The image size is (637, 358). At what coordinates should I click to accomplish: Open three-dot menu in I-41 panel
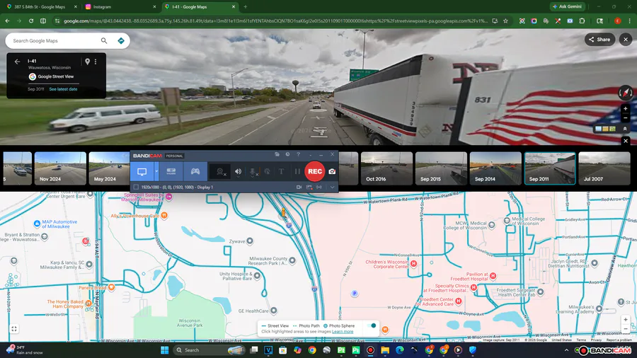pos(96,62)
